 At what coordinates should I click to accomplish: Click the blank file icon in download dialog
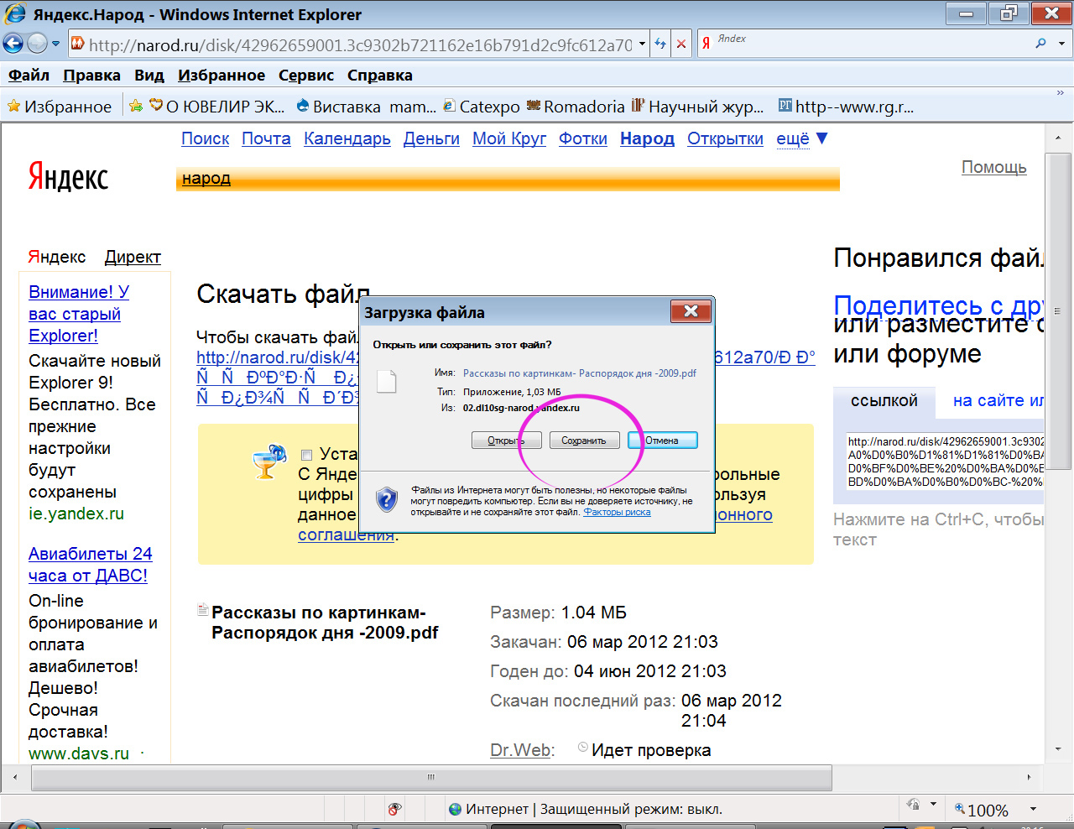tap(386, 381)
